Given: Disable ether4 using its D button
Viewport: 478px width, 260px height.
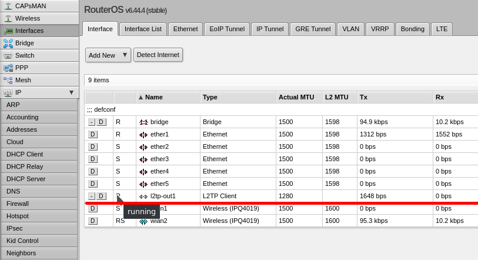Looking at the screenshot, I should (93, 172).
